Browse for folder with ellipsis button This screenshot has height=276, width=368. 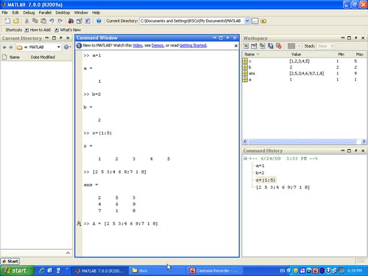[255, 21]
